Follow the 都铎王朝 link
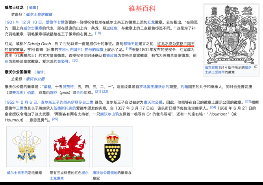 [131, 44]
